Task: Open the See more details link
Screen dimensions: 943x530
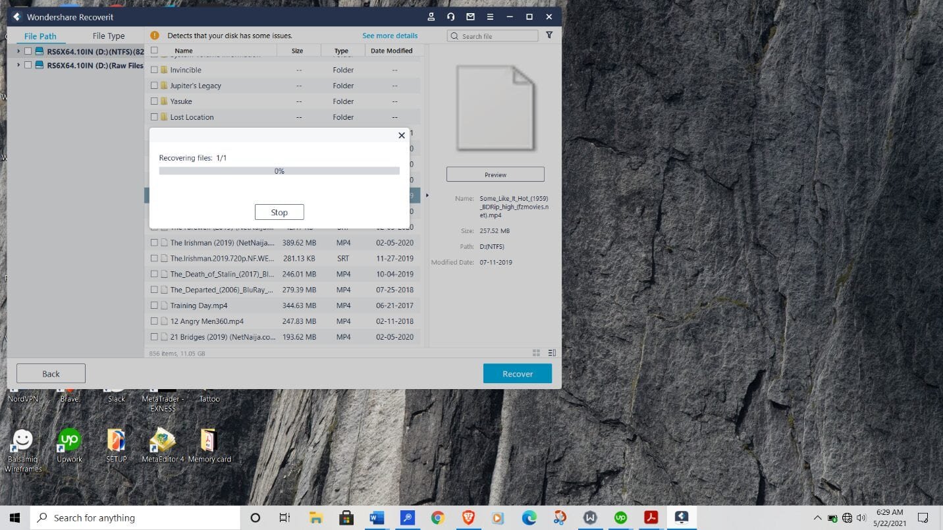Action: tap(390, 36)
